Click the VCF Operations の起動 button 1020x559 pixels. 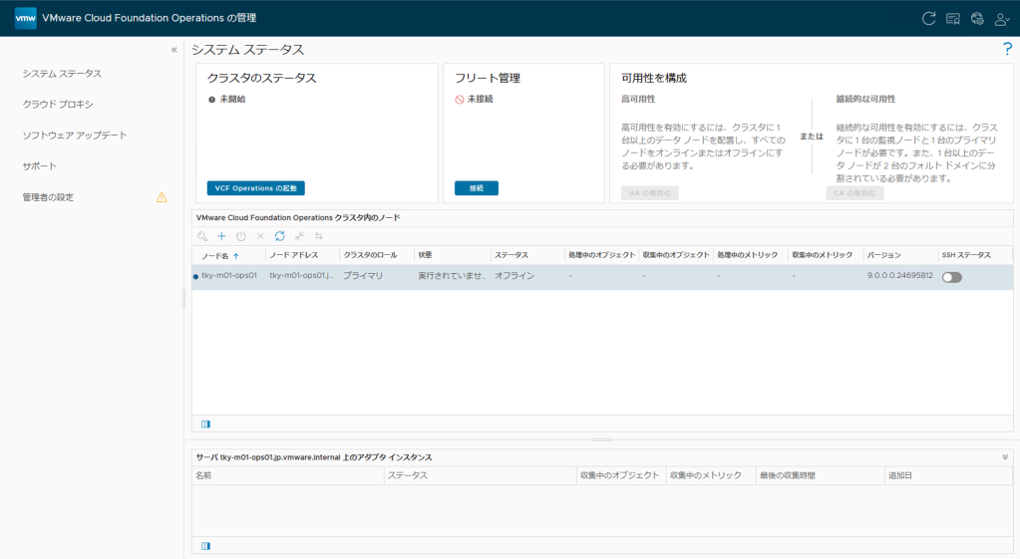pyautogui.click(x=255, y=188)
